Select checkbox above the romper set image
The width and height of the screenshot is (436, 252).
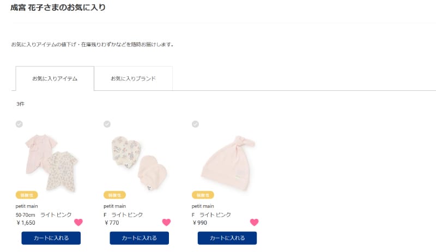coord(19,124)
